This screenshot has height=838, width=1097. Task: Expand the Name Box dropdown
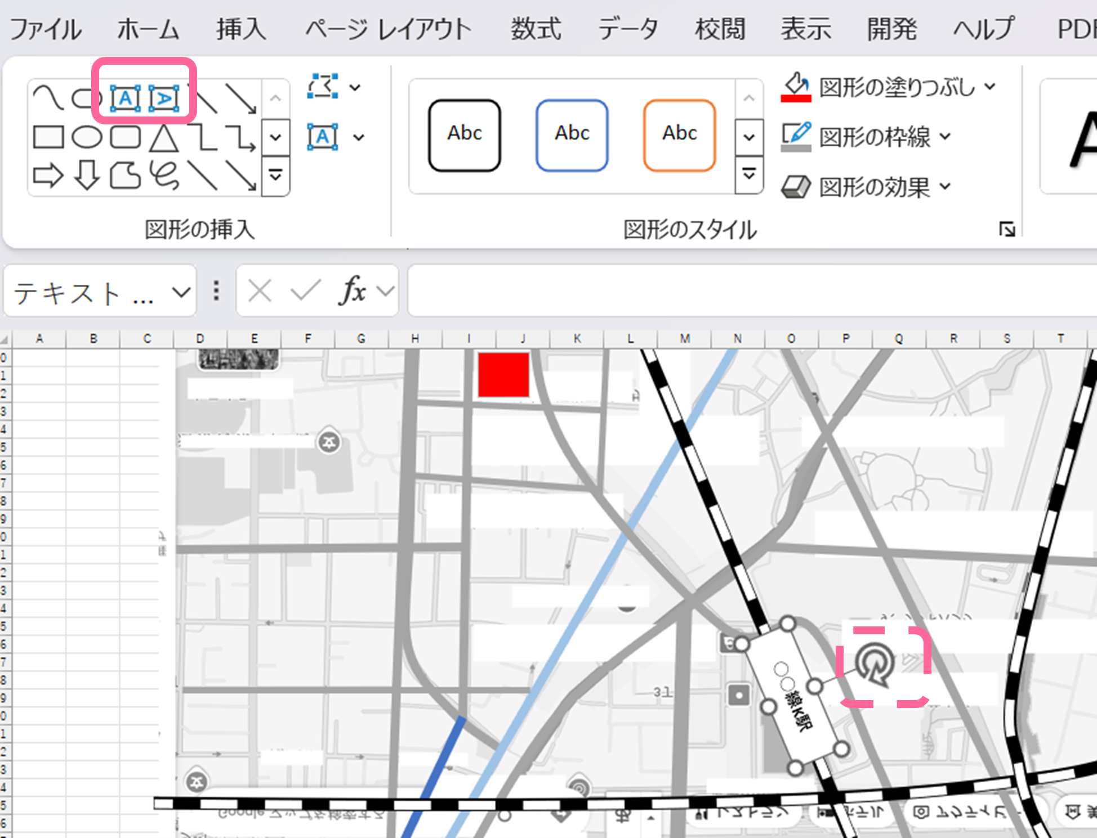[180, 291]
